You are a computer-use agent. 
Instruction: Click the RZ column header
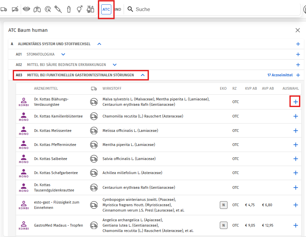(x=235, y=89)
